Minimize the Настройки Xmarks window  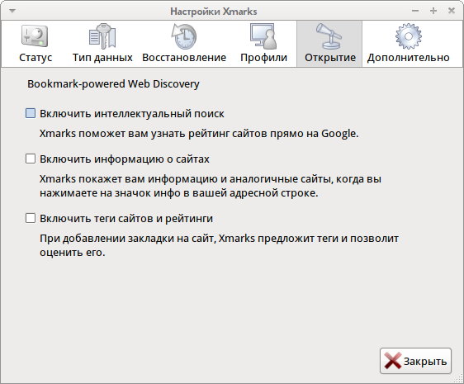pos(415,11)
